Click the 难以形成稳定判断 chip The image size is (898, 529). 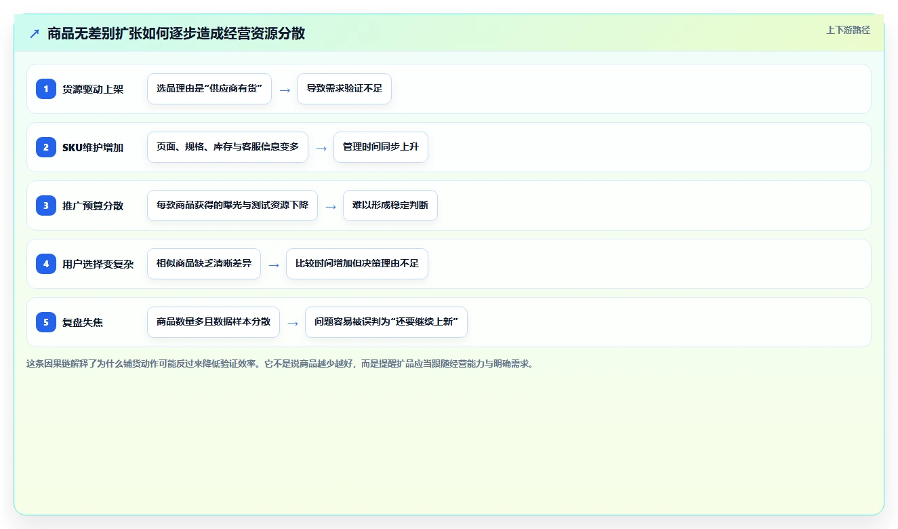pyautogui.click(x=390, y=205)
